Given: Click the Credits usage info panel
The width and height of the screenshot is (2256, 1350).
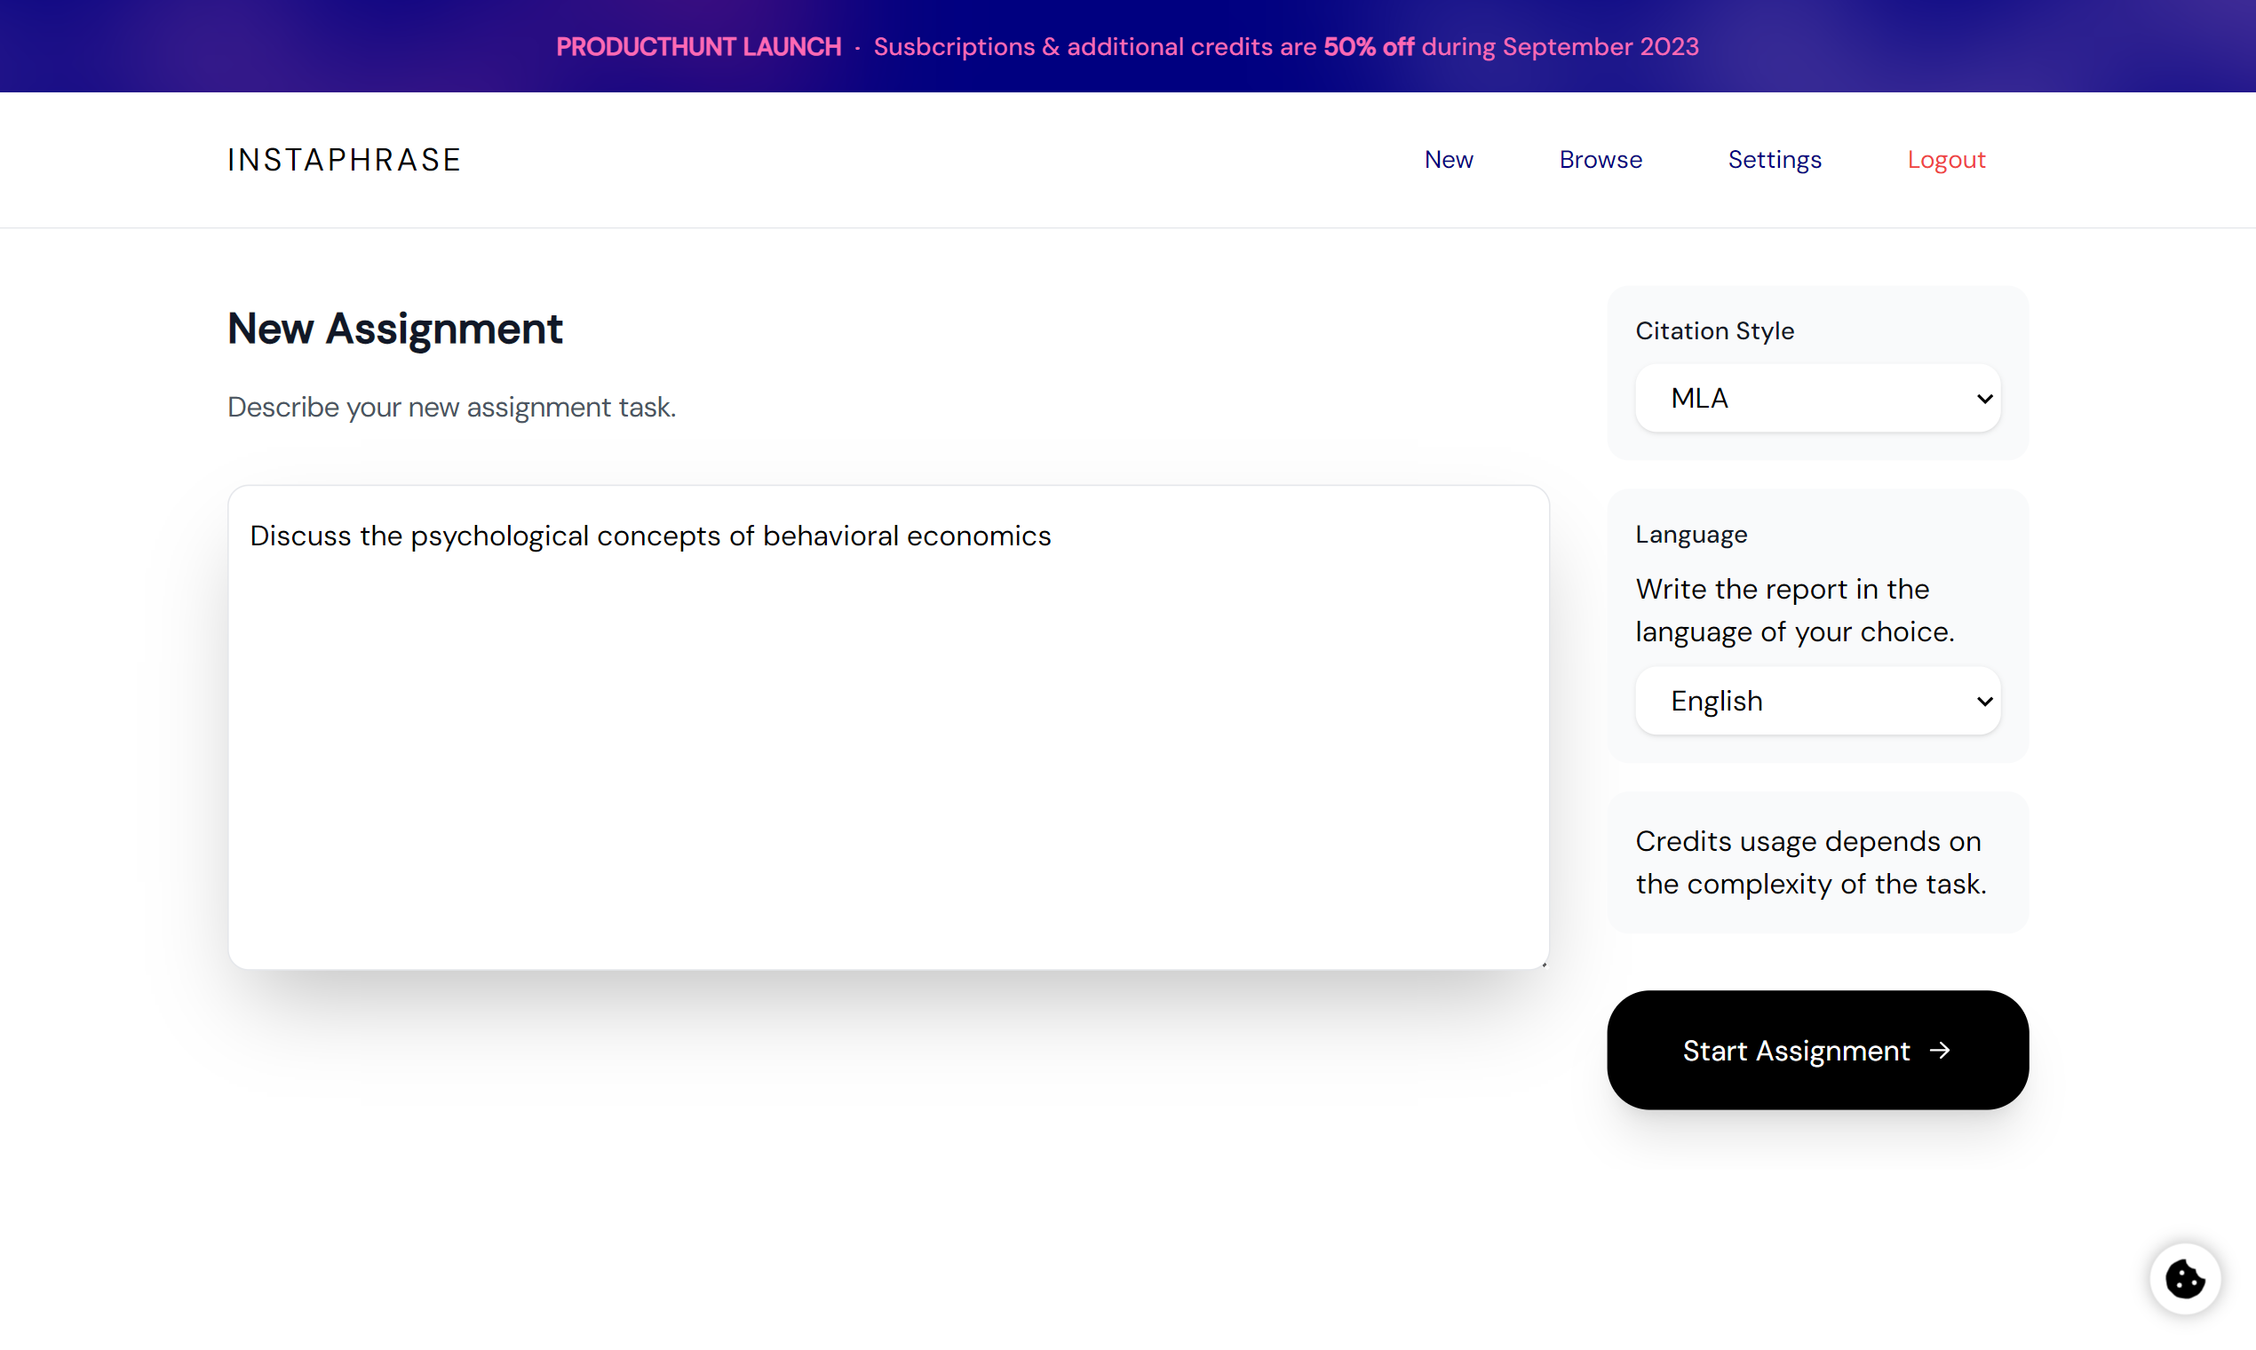Looking at the screenshot, I should pyautogui.click(x=1815, y=862).
